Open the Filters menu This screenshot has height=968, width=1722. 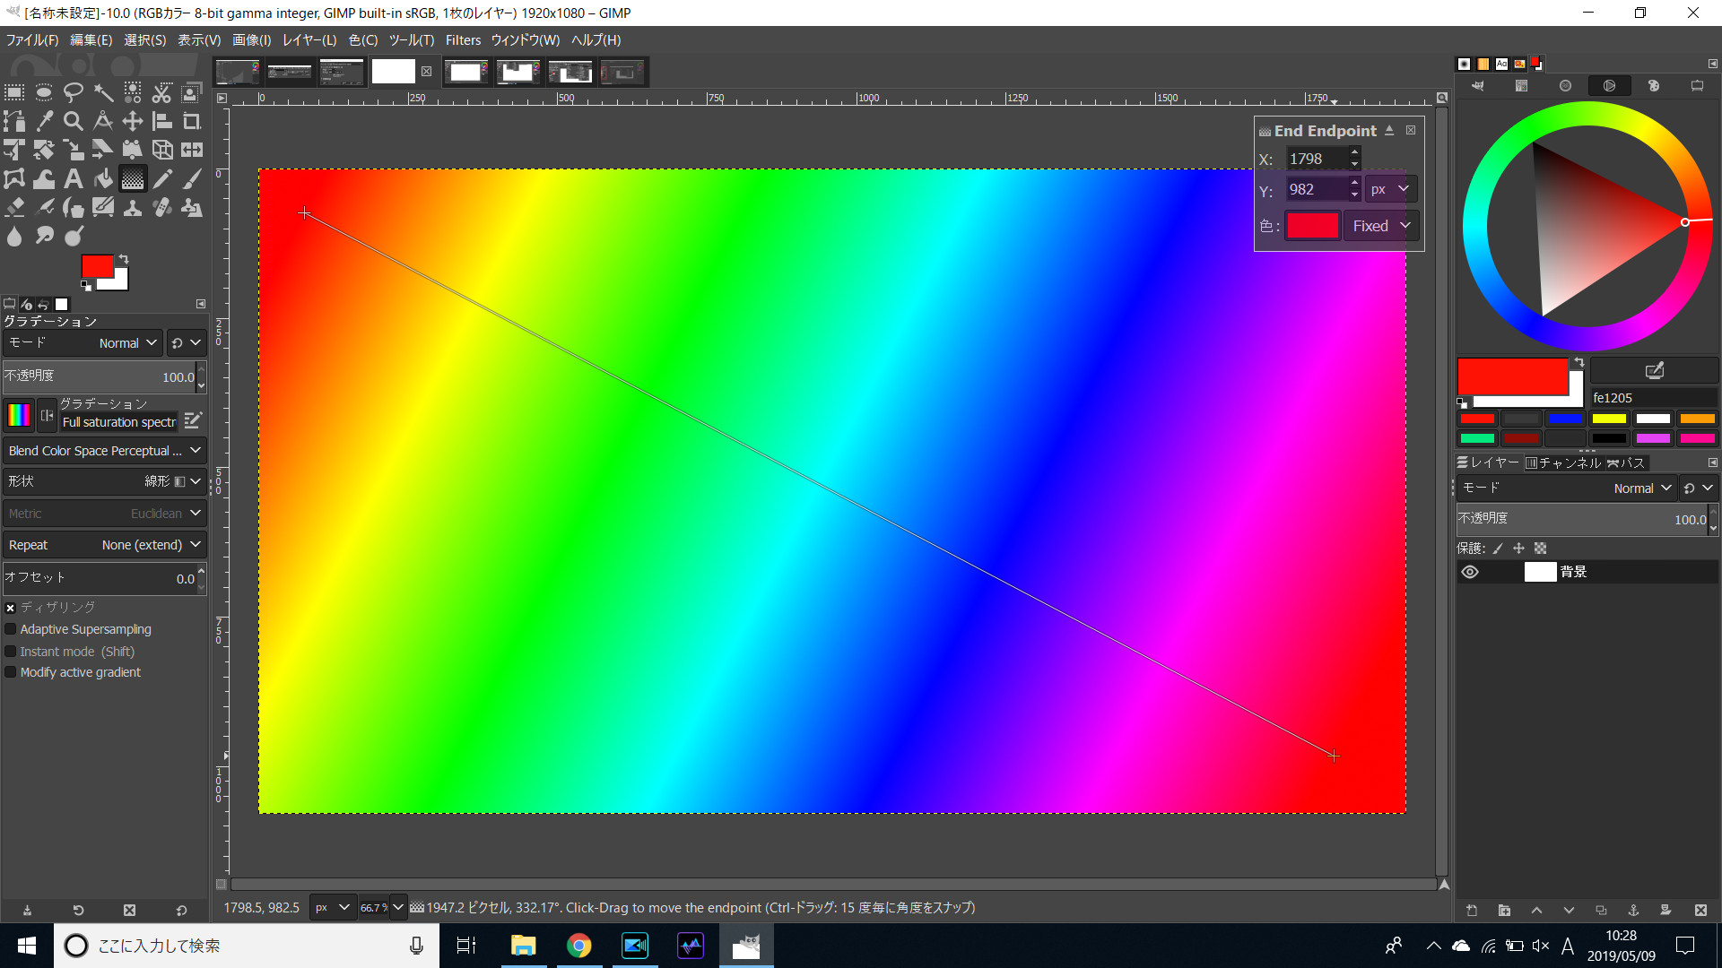point(463,39)
